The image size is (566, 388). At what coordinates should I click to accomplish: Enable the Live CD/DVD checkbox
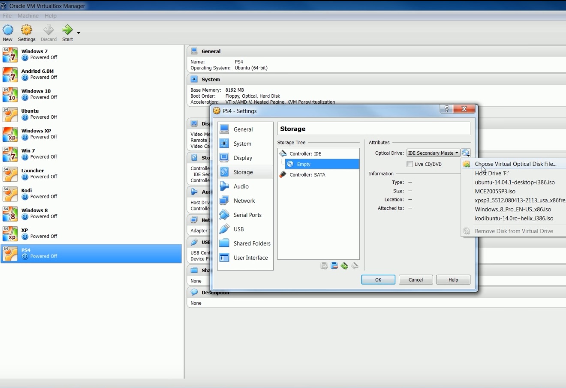click(409, 164)
